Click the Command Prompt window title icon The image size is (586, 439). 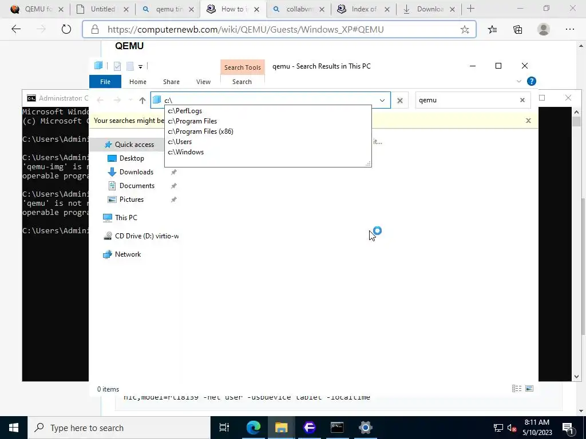pyautogui.click(x=31, y=98)
